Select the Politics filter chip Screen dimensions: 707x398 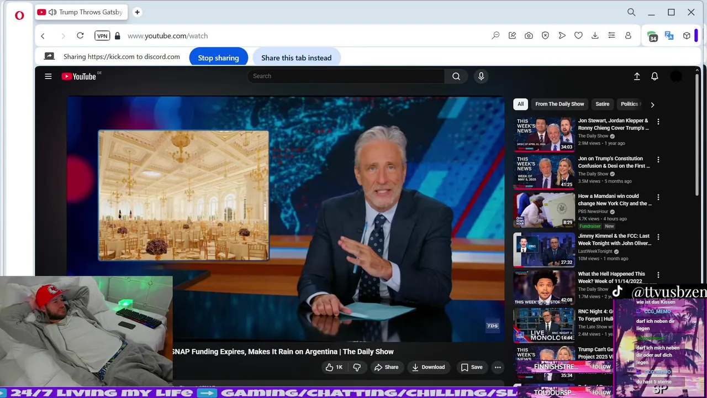point(630,104)
